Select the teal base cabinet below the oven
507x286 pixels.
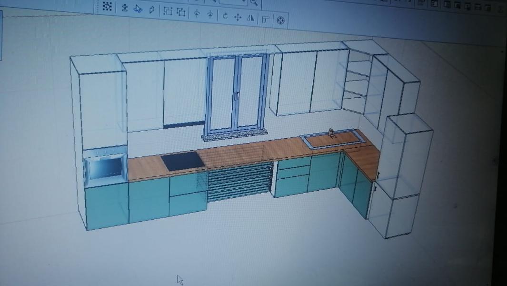pyautogui.click(x=107, y=206)
